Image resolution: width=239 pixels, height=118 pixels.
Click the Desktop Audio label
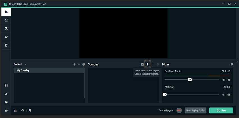click(173, 71)
